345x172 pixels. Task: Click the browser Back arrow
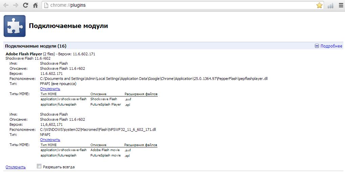tap(6, 5)
